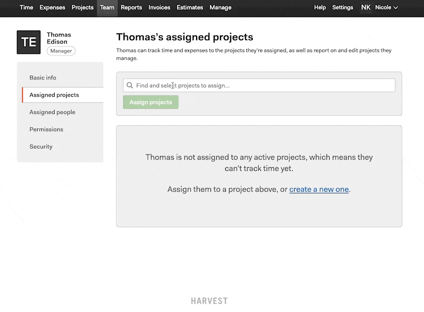Click the Help link
Image resolution: width=424 pixels, height=312 pixels.
[320, 7]
